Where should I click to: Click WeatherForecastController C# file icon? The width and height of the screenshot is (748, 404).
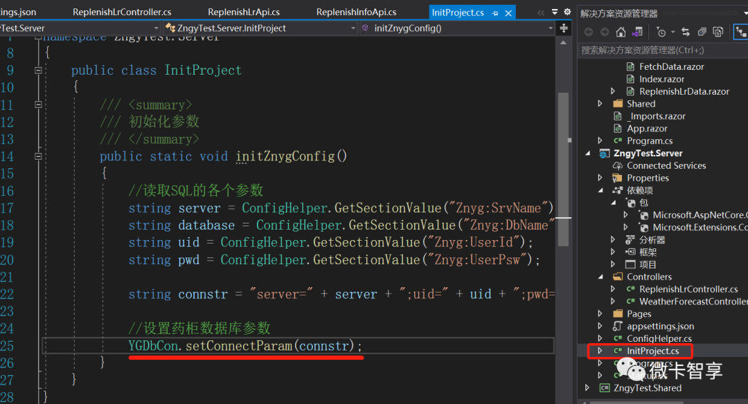coord(630,302)
